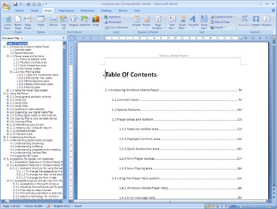Open the View tab
The height and width of the screenshot is (209, 277).
(x=137, y=11)
